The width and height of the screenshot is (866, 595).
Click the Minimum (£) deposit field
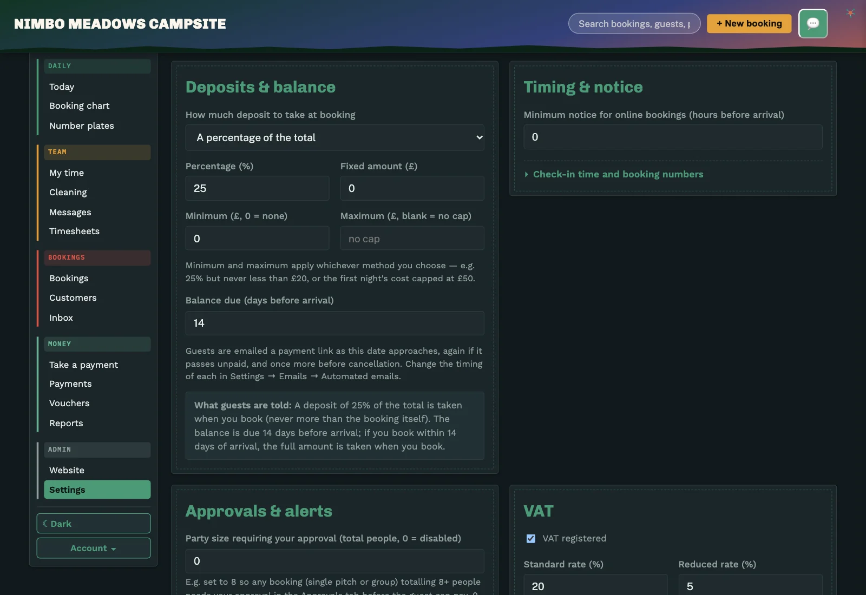click(x=257, y=239)
